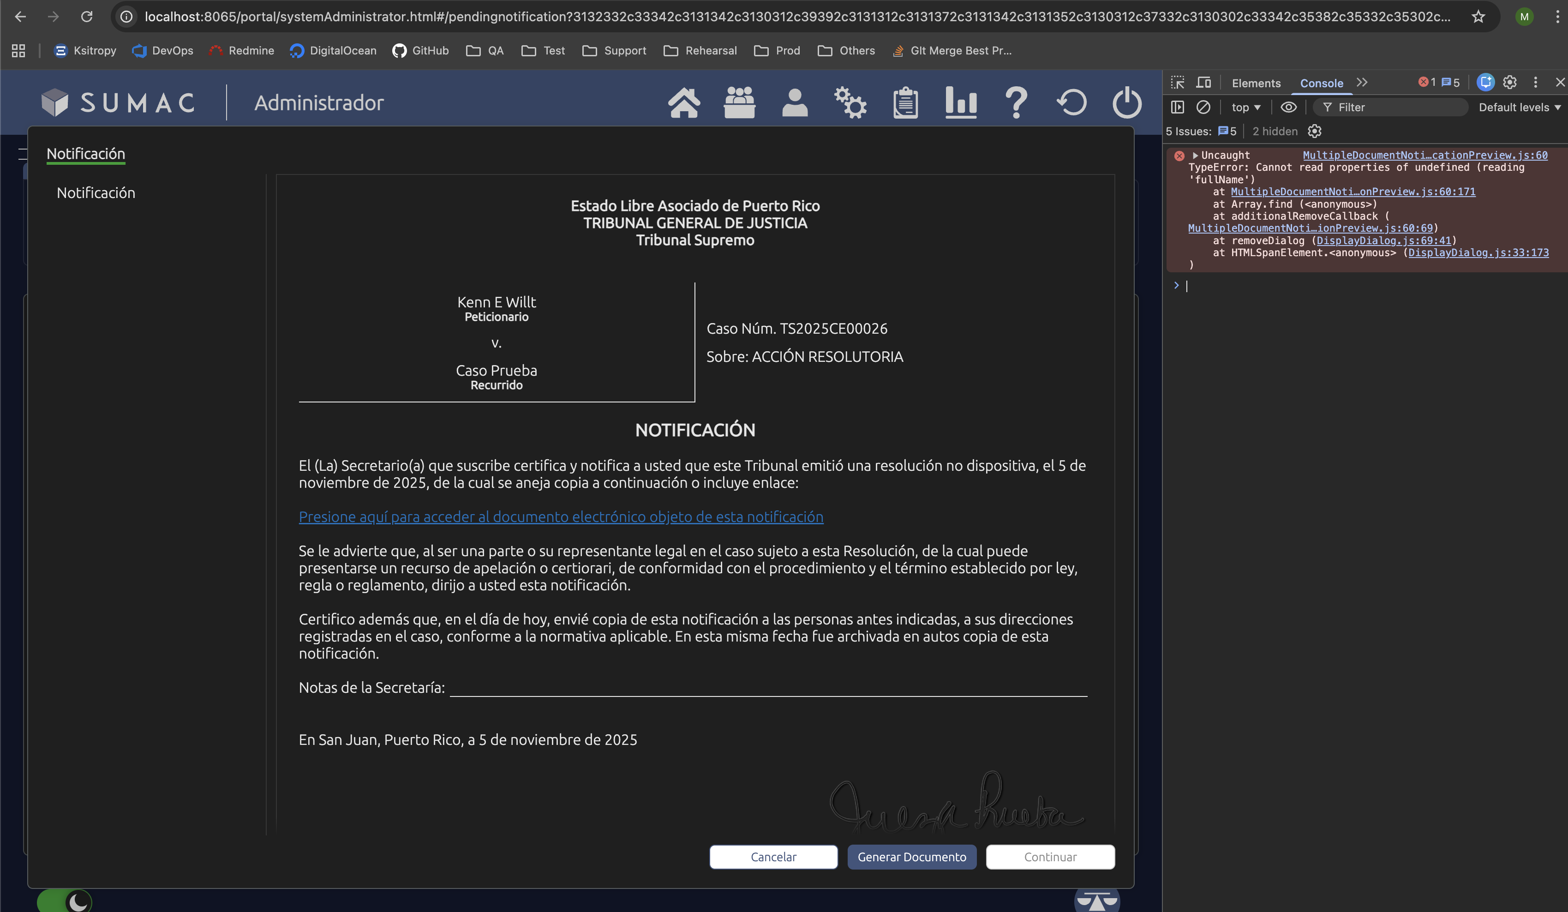Click the single user profile icon
This screenshot has width=1568, height=912.
coord(795,103)
